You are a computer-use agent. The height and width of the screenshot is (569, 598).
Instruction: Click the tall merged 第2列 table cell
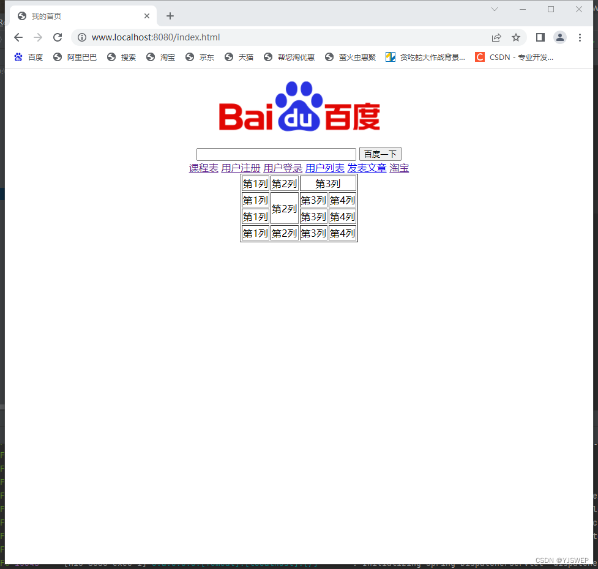[284, 209]
